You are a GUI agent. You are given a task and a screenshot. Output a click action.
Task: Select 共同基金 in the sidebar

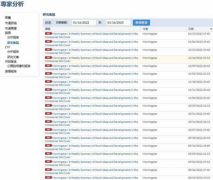click(x=11, y=62)
